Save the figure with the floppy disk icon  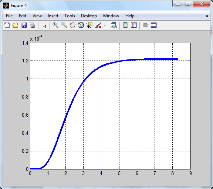coord(24,25)
